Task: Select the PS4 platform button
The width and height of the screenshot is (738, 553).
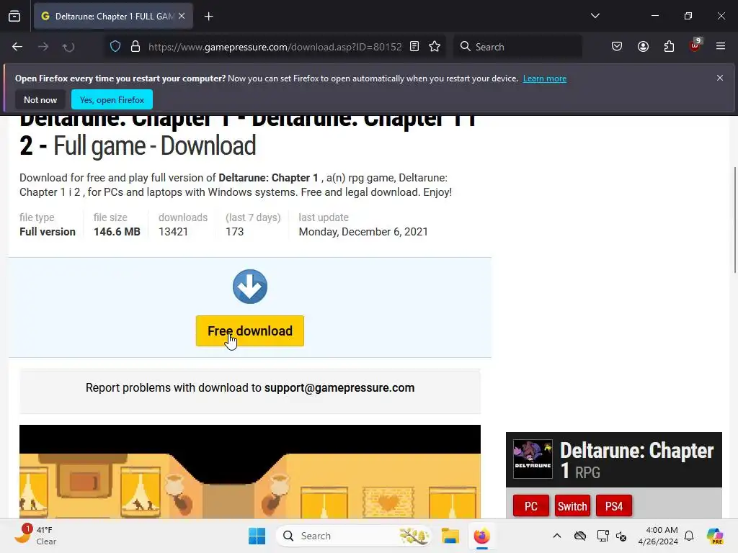Action: coord(614,506)
